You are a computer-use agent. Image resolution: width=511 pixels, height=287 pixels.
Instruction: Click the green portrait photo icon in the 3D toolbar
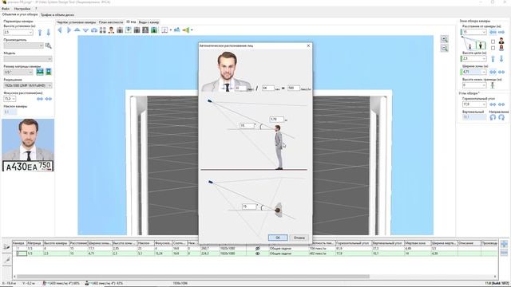pyautogui.click(x=154, y=30)
